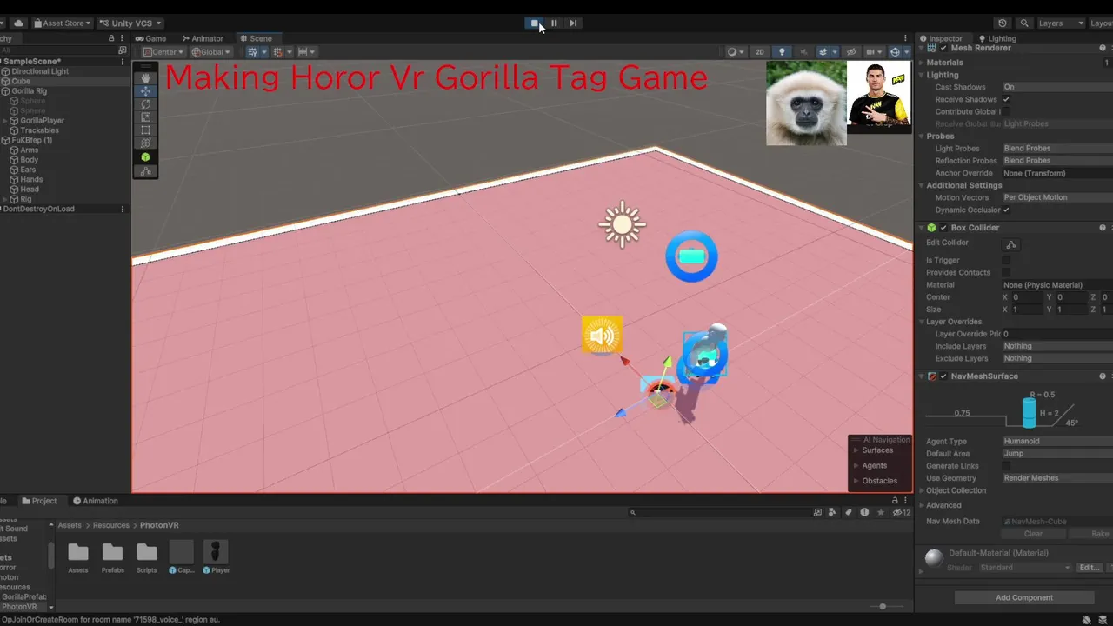The width and height of the screenshot is (1113, 626).
Task: Stop play mode with the stop button
Action: click(534, 23)
